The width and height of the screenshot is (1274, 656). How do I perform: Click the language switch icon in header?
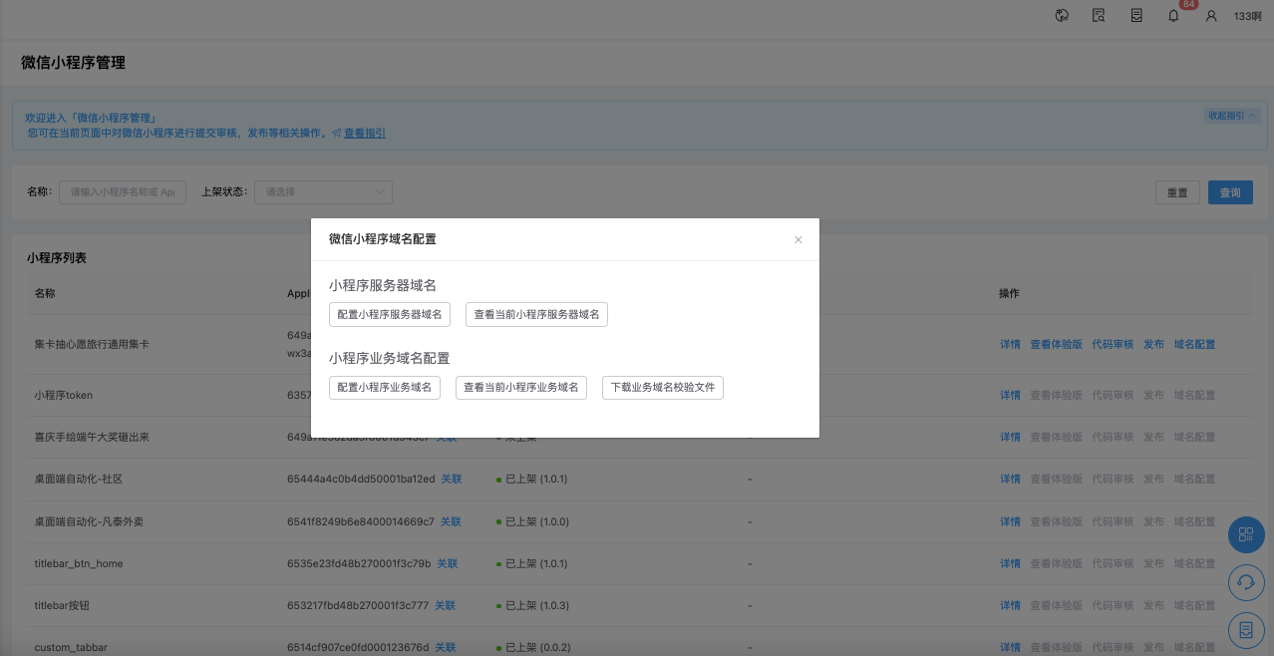coord(1062,16)
